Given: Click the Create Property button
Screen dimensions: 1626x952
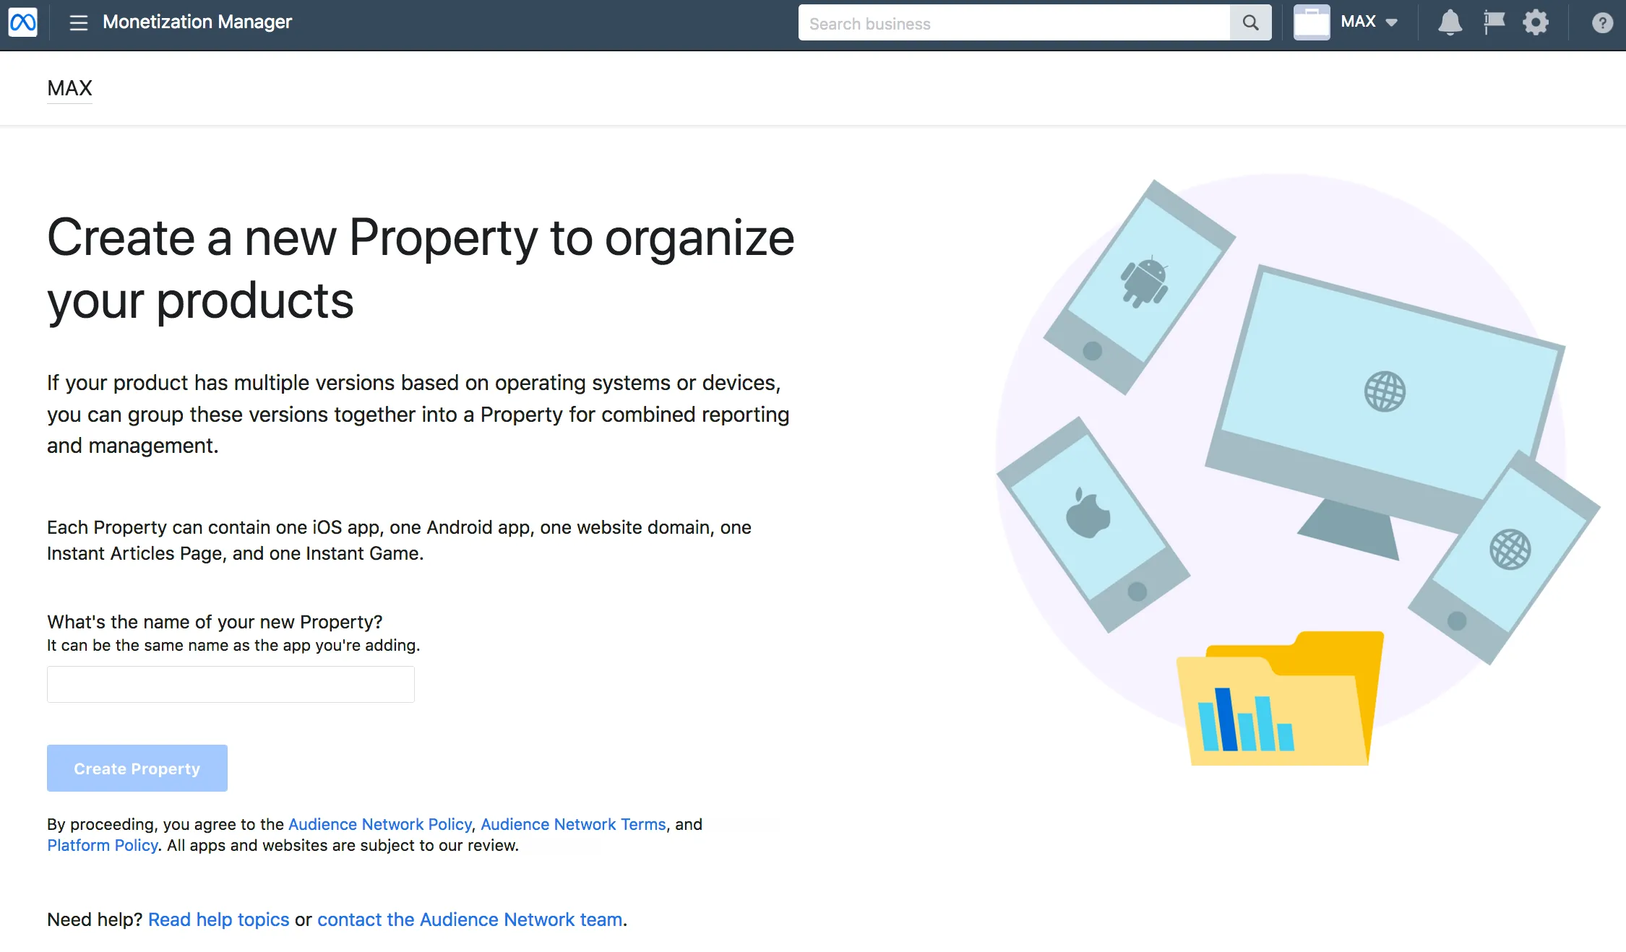Looking at the screenshot, I should click(x=137, y=769).
